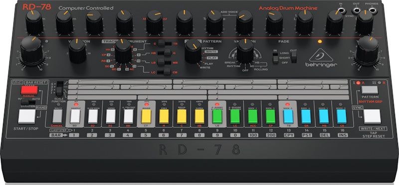Tap step 8 yellow Samba button
Image resolution: width=399 pixels, height=185 pixels.
199,116
